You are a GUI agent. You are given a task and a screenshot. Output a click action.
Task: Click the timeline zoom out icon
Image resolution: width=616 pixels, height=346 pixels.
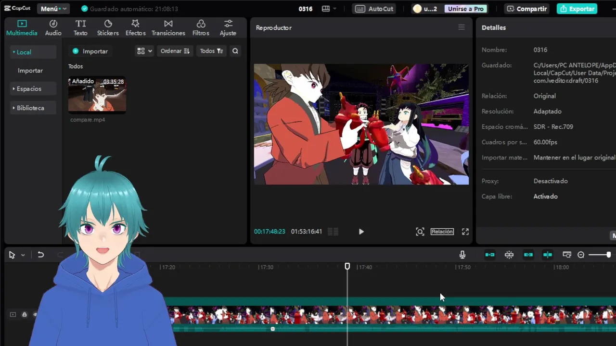click(581, 255)
